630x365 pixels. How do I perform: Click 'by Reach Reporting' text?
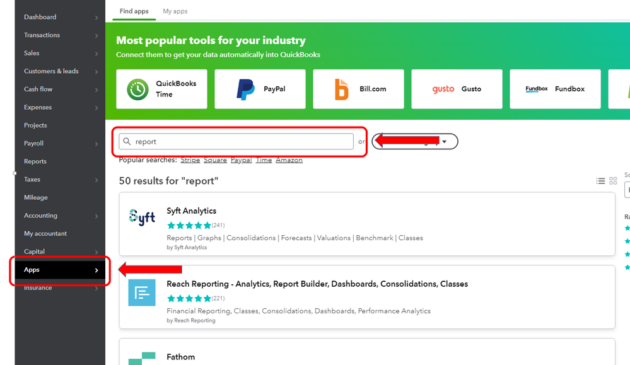(191, 320)
